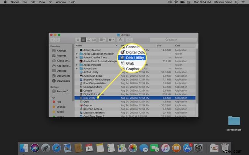Open the Finder menu
The image size is (249, 155).
point(15,2)
